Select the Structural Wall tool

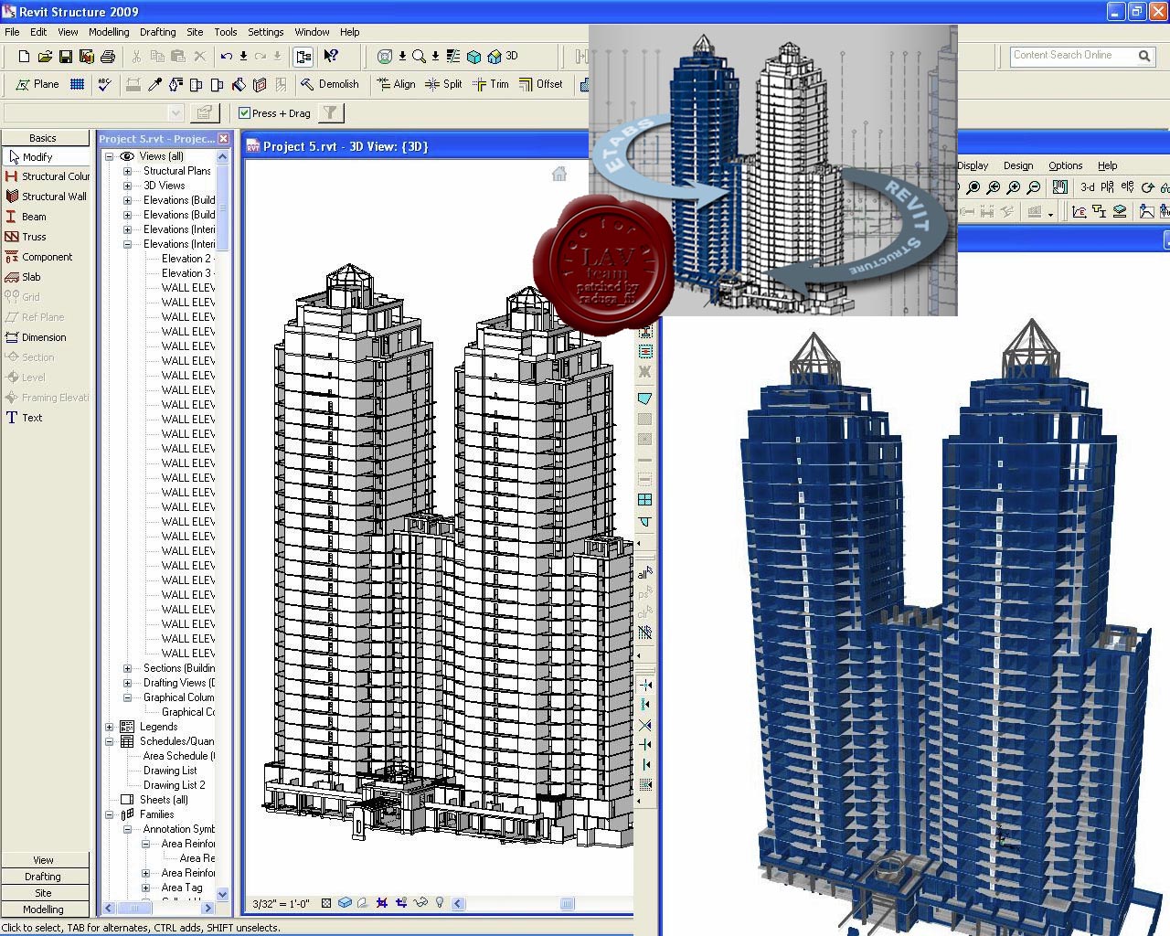pos(47,197)
